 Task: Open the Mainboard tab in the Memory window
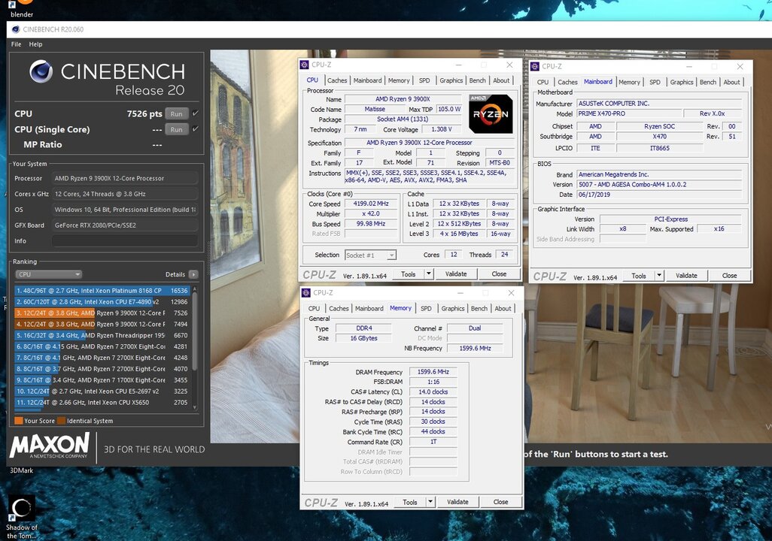pyautogui.click(x=369, y=308)
